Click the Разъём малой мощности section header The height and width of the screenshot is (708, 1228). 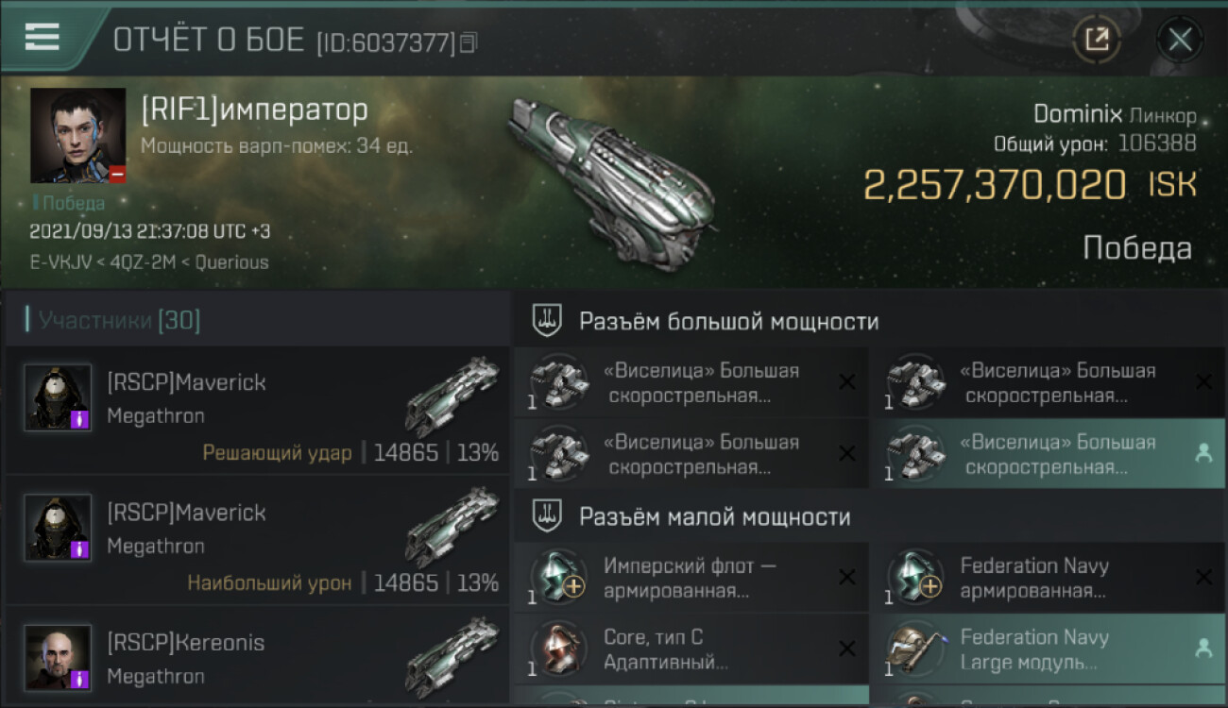click(x=714, y=516)
